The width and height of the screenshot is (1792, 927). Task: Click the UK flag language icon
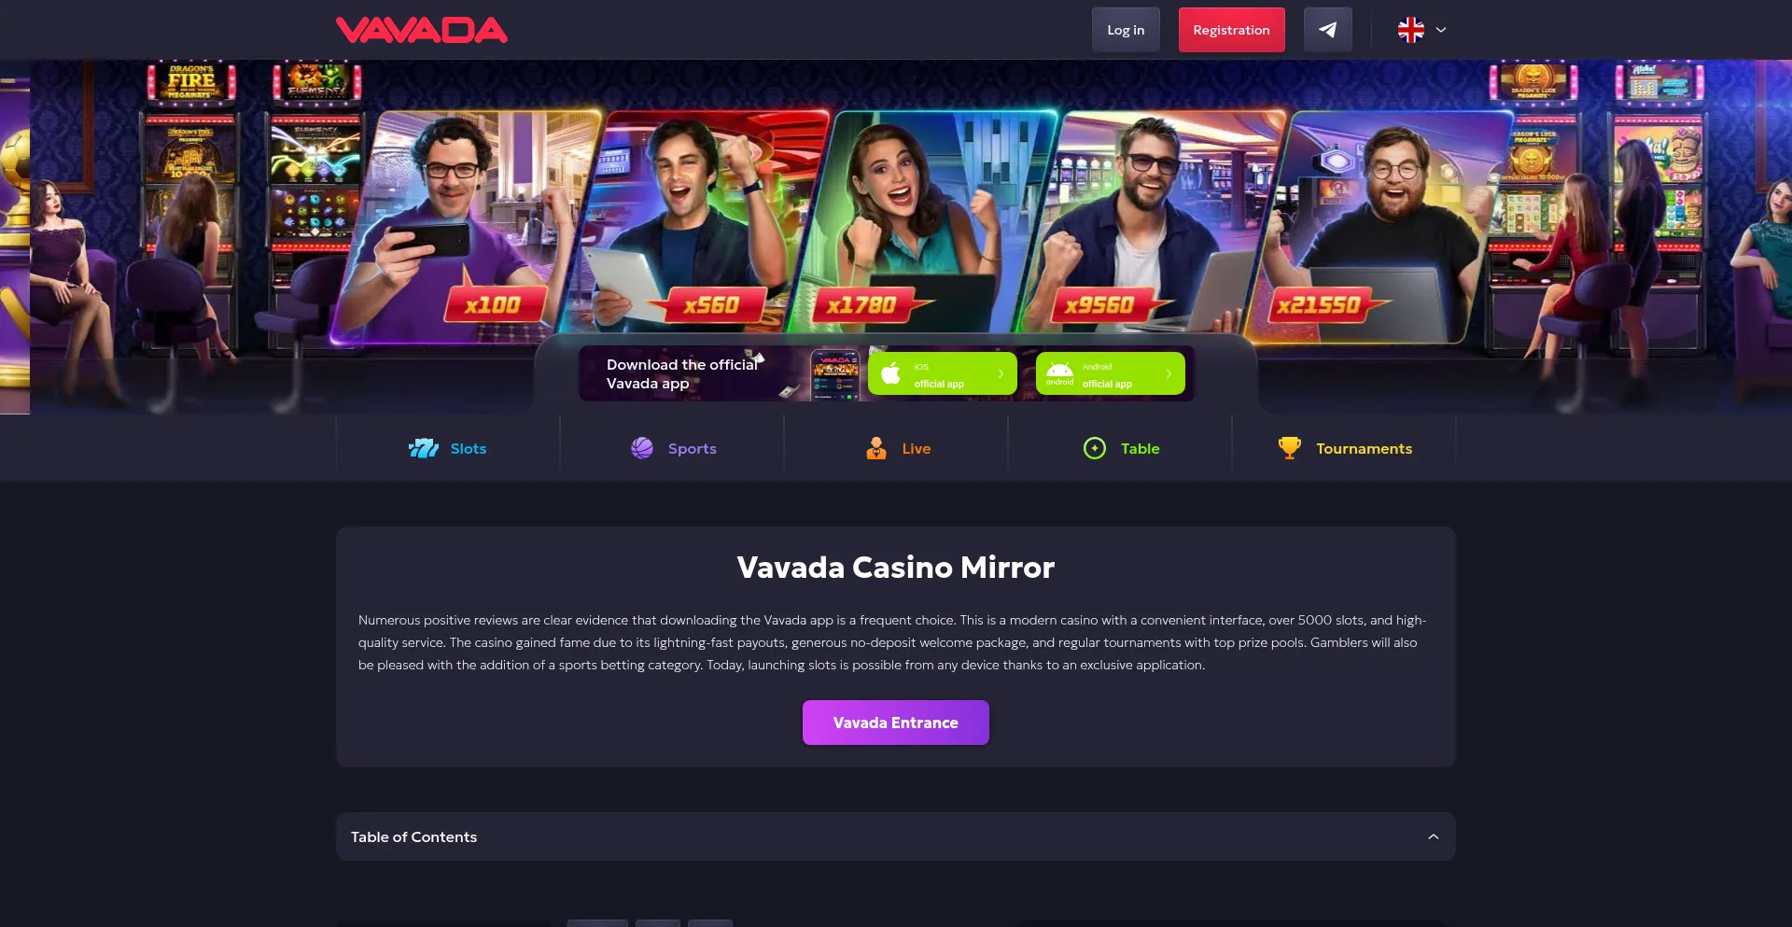coord(1410,30)
